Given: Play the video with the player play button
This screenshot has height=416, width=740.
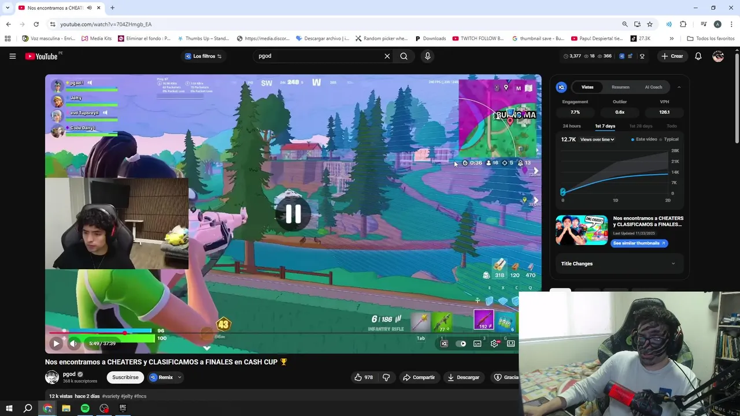Looking at the screenshot, I should (56, 343).
